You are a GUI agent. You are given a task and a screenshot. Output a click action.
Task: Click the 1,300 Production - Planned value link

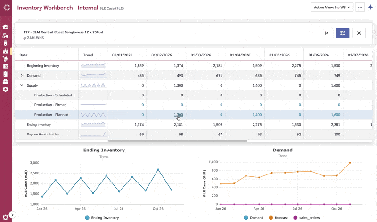(178, 115)
